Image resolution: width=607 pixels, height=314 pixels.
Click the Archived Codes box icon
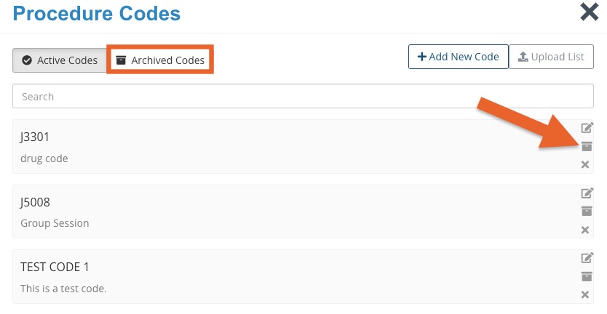(x=121, y=60)
